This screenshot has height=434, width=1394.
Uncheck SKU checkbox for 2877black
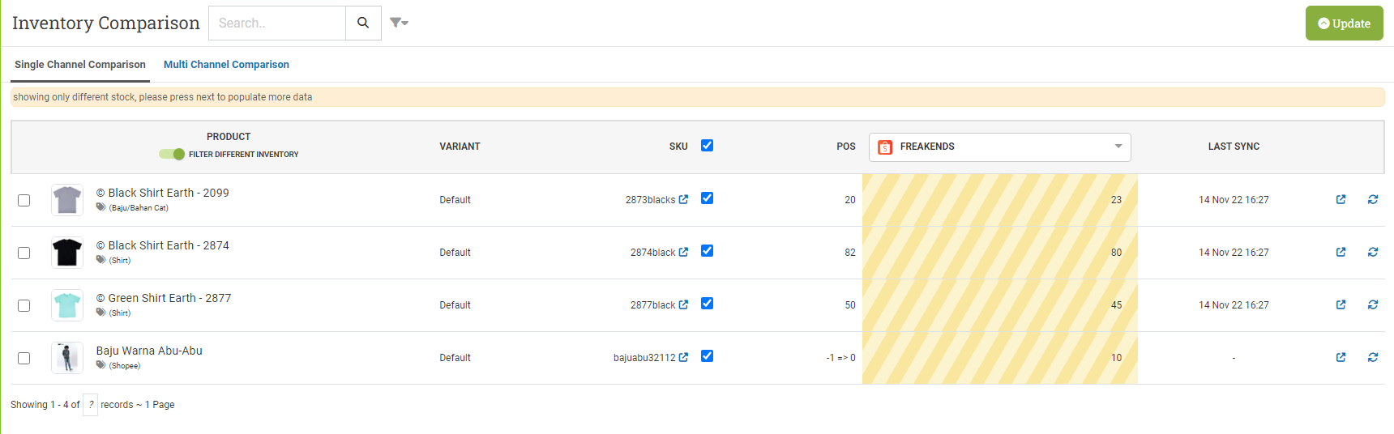[x=707, y=304]
